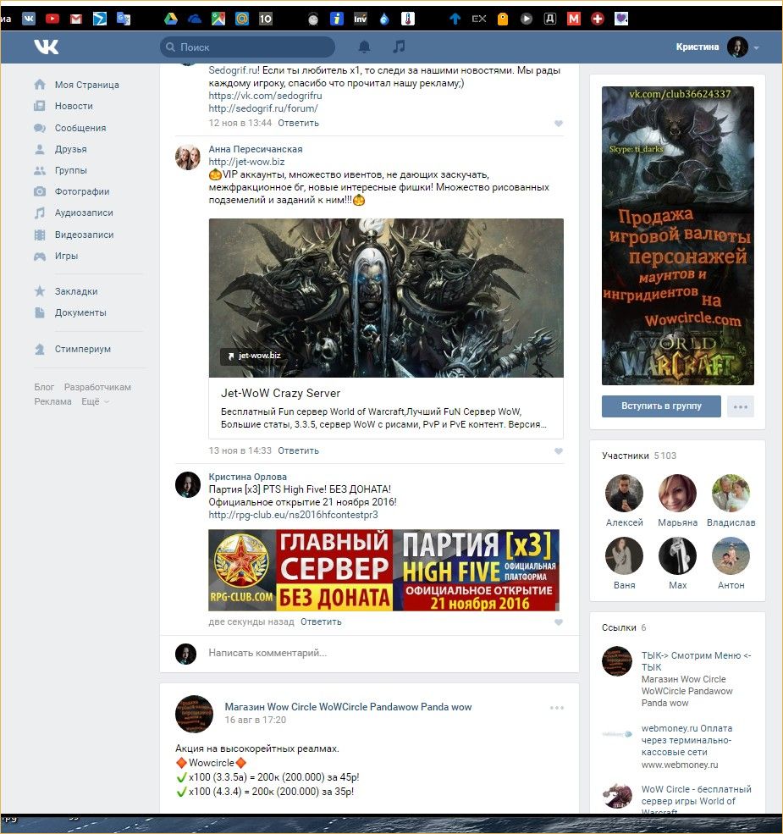Open the RPG-CLUB Главный сервер banner image
The width and height of the screenshot is (783, 834).
point(383,570)
